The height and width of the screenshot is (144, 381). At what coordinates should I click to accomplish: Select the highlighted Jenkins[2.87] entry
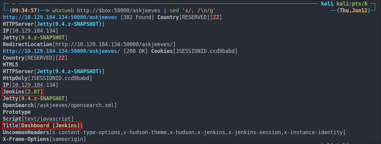(x=23, y=91)
